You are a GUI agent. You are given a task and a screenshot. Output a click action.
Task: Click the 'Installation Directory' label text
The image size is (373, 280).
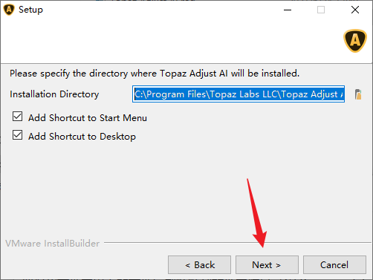(x=54, y=94)
